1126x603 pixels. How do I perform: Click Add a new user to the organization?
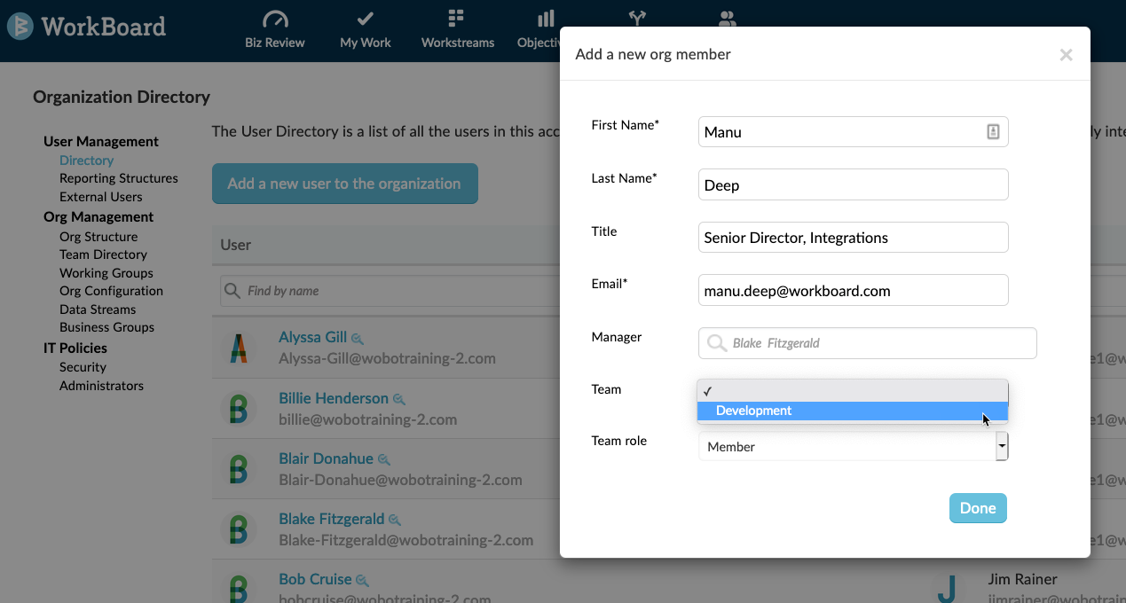[344, 184]
